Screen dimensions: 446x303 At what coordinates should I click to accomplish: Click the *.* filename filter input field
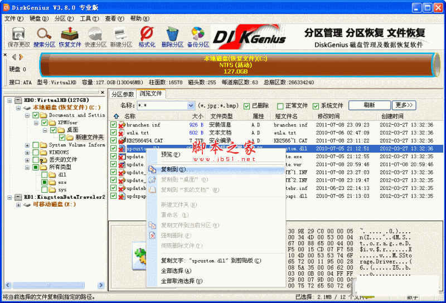tap(162, 106)
